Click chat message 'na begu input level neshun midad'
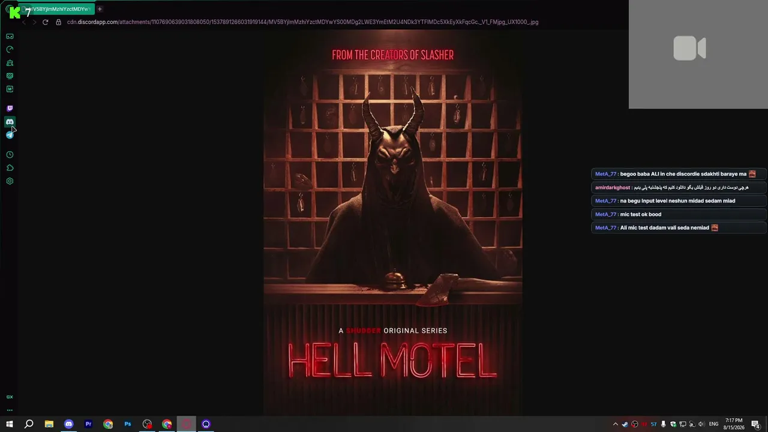Screen dimensions: 768x432 pyautogui.click(x=679, y=201)
